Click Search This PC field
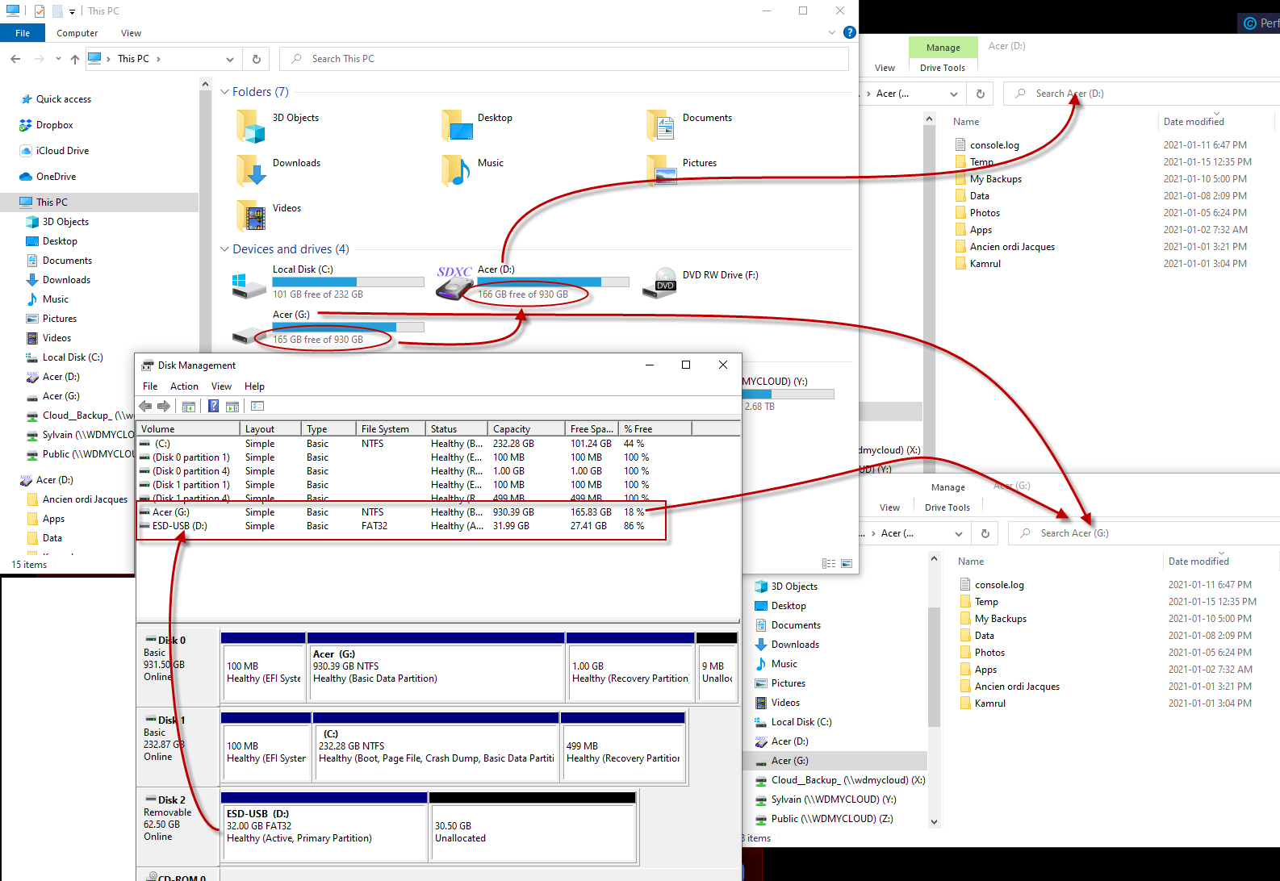1280x881 pixels. click(563, 59)
